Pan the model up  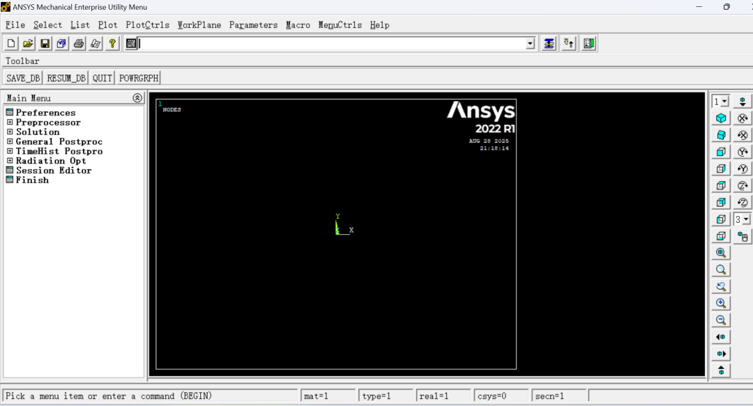(x=721, y=370)
